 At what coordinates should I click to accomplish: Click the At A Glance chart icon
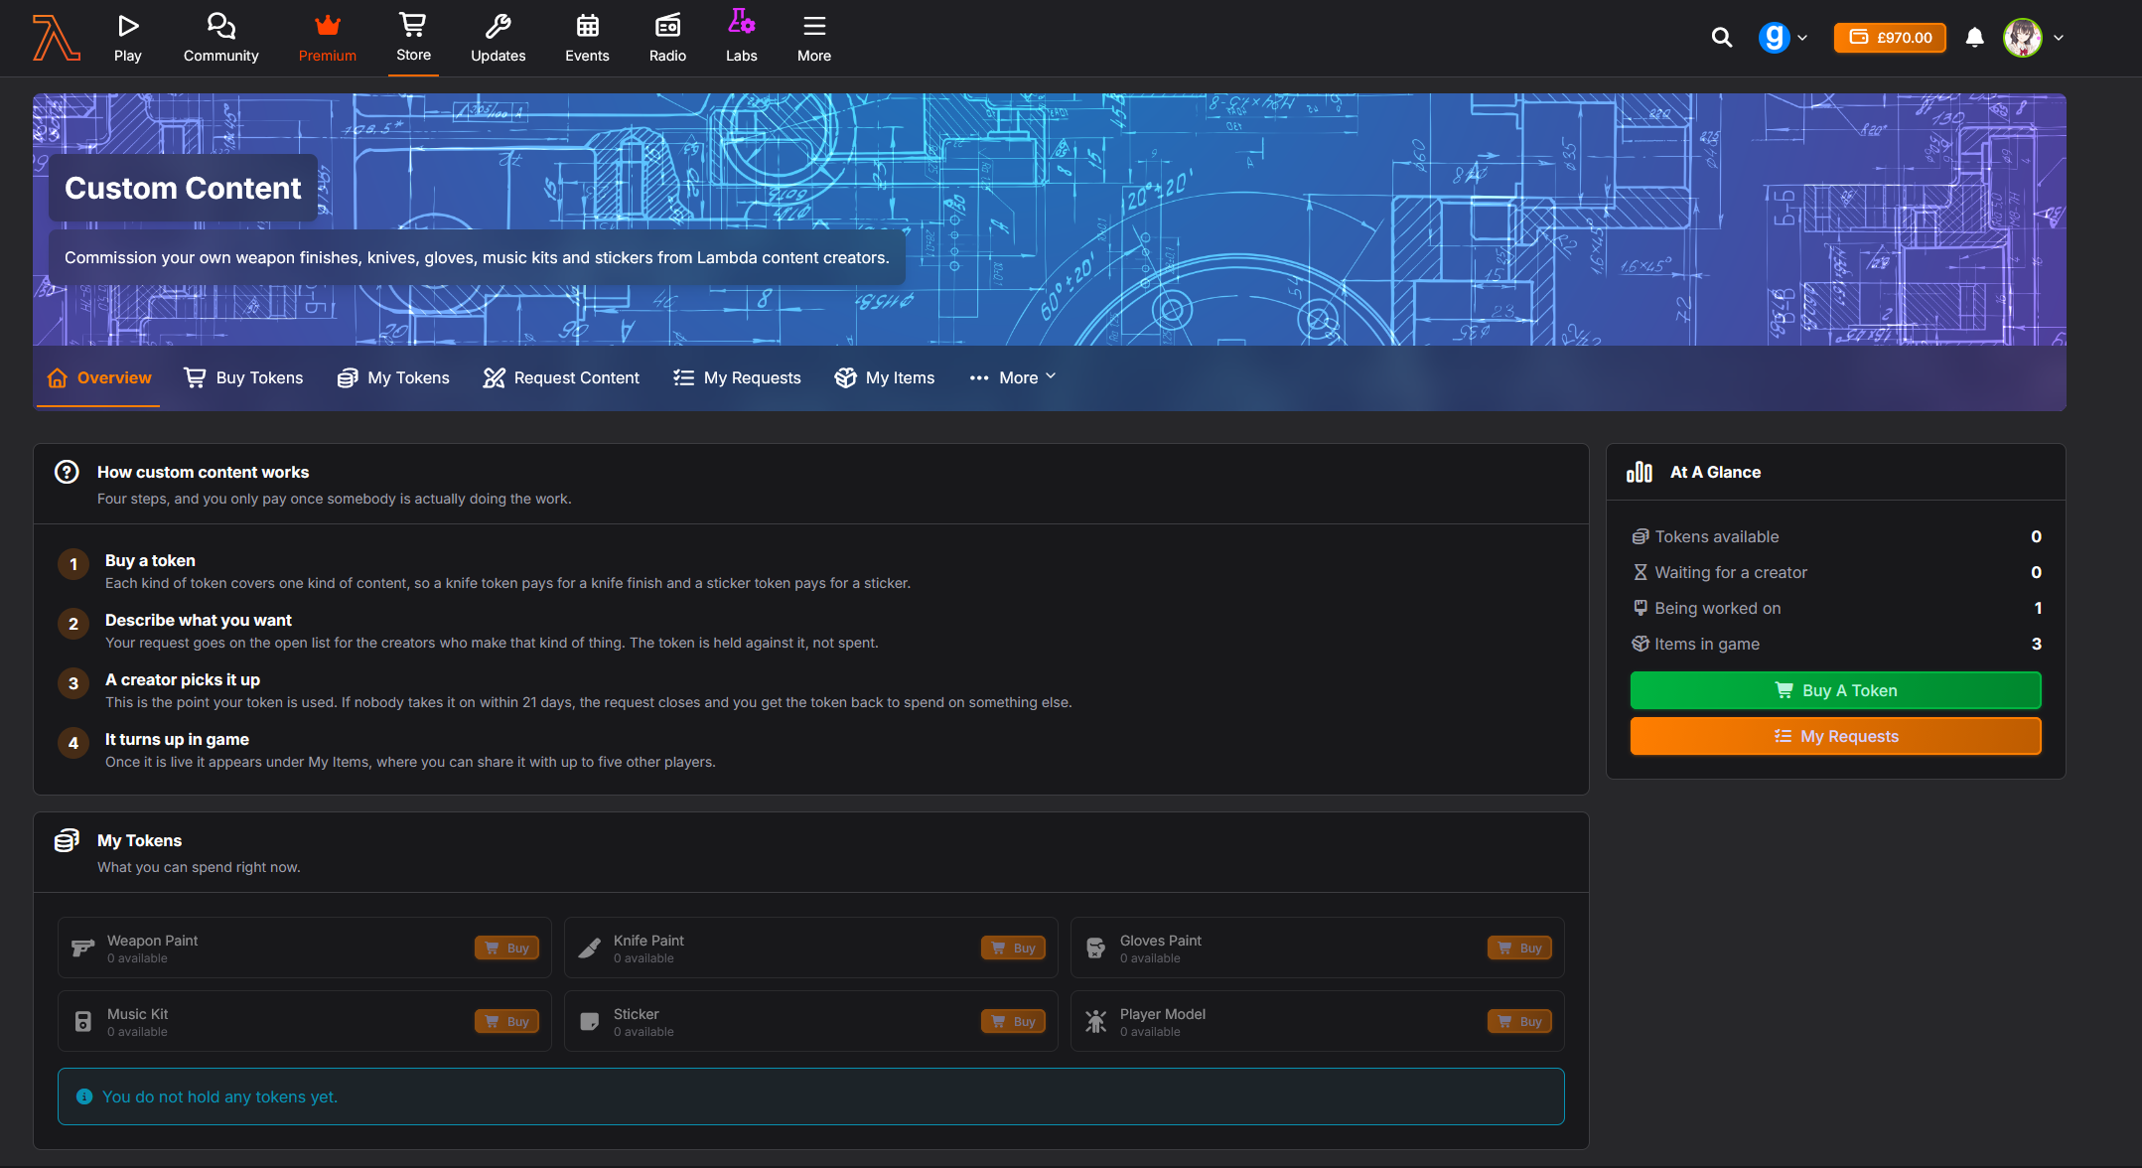coord(1640,472)
